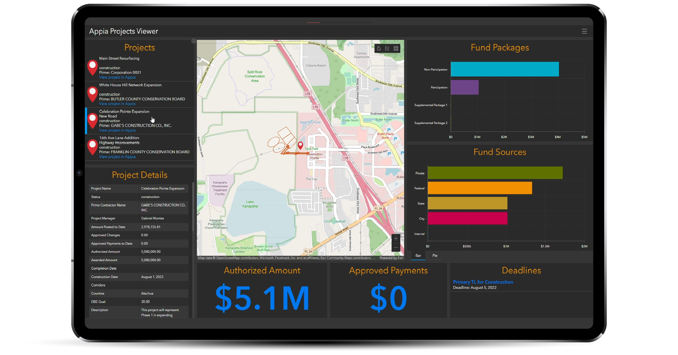Click the Main Street Resurfacing pin icon

point(92,67)
